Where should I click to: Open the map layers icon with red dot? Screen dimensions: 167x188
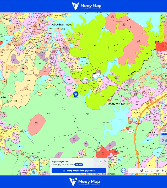tap(142, 171)
